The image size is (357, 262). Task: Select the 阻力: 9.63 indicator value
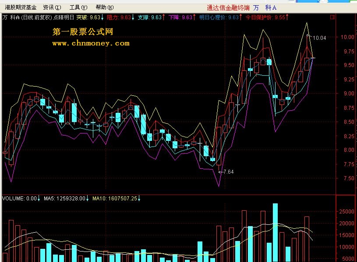(120, 17)
